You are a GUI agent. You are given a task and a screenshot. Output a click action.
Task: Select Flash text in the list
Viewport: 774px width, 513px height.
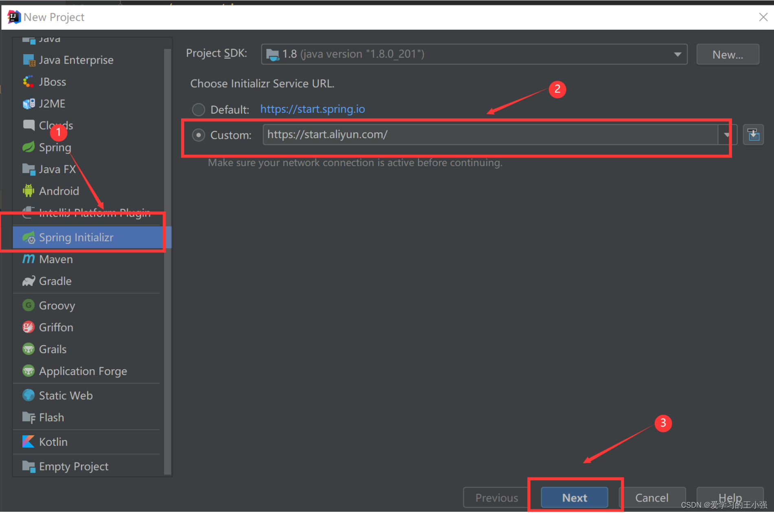pyautogui.click(x=52, y=418)
